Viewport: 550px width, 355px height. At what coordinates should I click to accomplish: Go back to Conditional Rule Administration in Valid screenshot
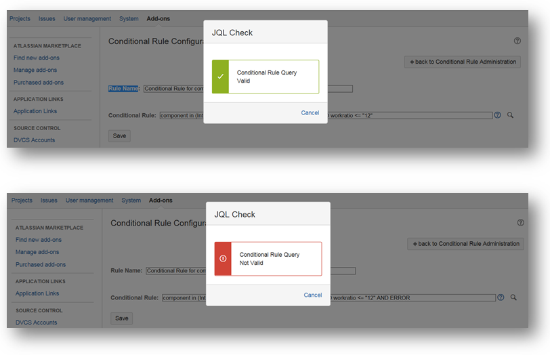[463, 62]
